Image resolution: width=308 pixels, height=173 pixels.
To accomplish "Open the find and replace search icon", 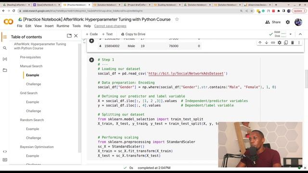I will (5, 48).
